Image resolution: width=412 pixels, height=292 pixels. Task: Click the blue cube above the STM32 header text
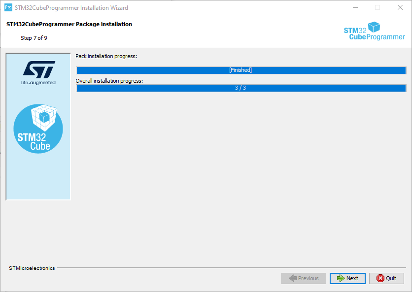[x=375, y=27]
